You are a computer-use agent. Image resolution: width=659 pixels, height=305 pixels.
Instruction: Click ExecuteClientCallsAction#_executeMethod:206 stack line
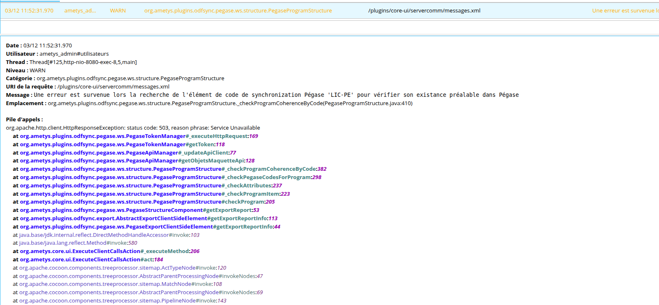click(x=110, y=251)
